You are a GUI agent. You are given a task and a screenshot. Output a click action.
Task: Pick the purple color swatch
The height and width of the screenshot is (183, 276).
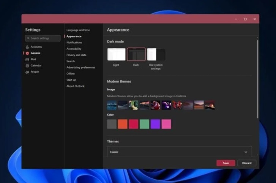(155, 124)
